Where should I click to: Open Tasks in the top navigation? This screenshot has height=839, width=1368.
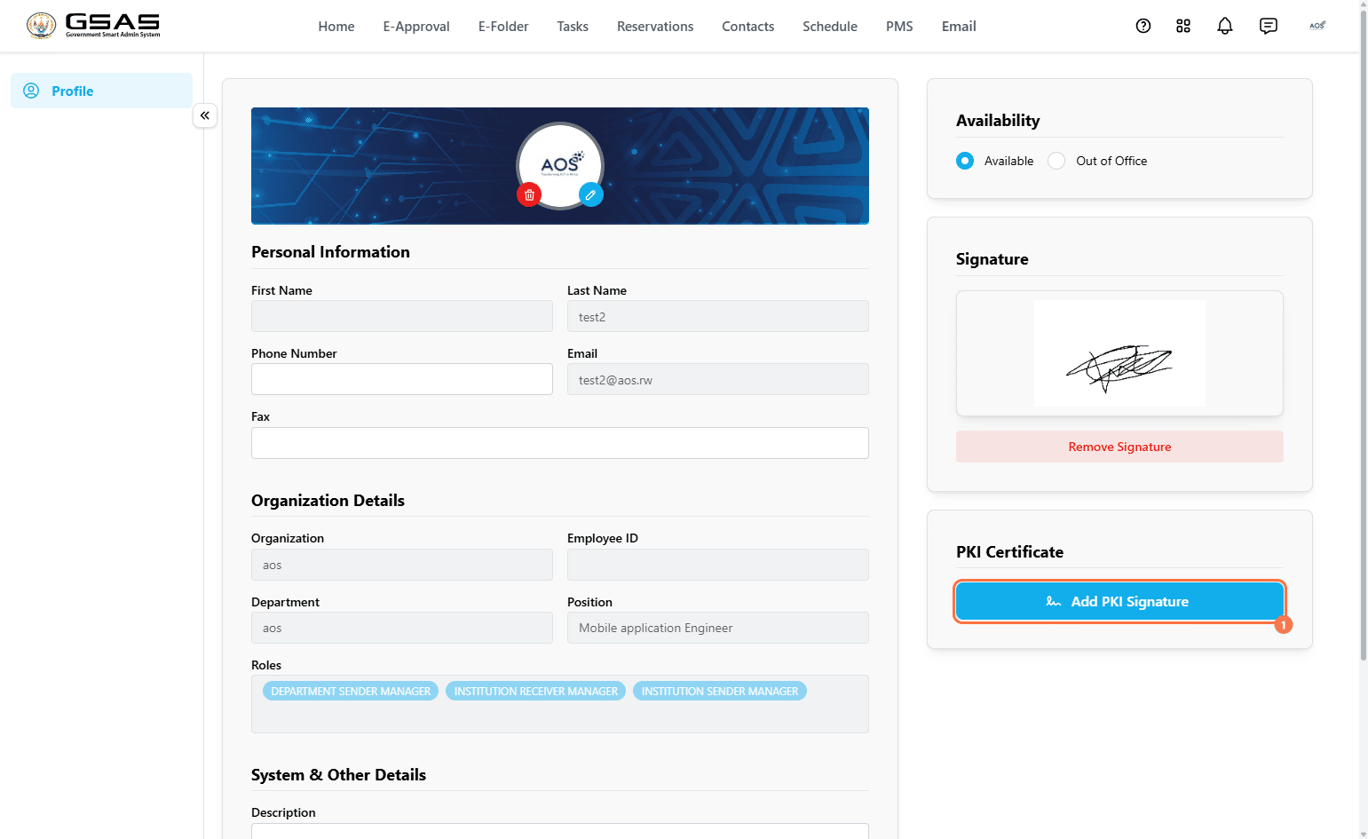[x=573, y=27]
